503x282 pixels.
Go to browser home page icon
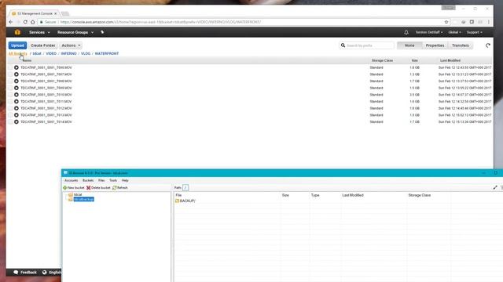(33, 22)
